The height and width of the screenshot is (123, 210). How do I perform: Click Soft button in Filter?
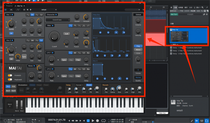tap(67, 34)
